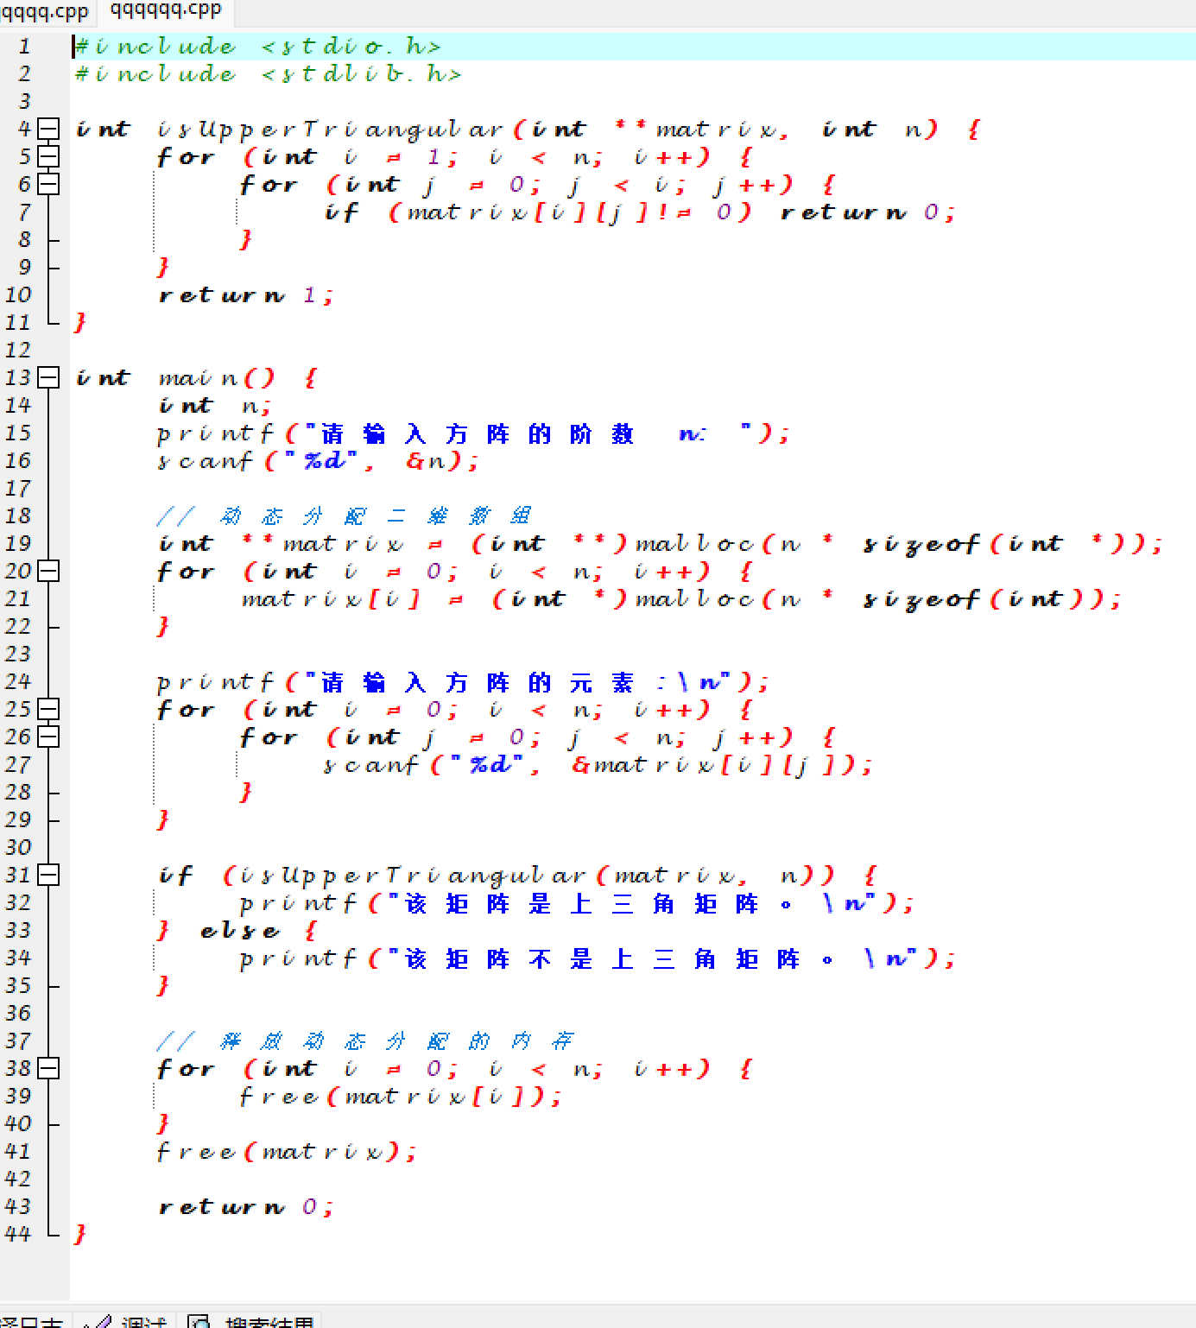Click the 'int **matrix = (int **)malloc' line
This screenshot has height=1328, width=1196.
click(x=661, y=544)
